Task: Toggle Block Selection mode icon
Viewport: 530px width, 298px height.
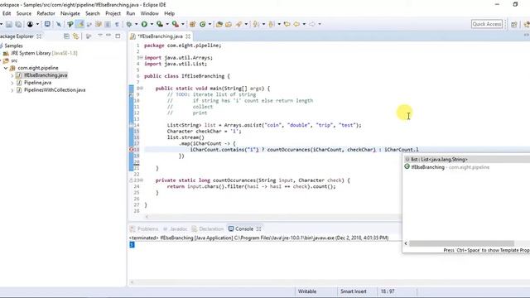Action: coord(108,24)
